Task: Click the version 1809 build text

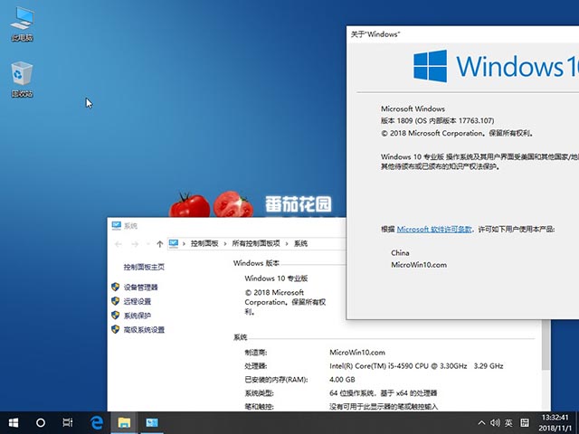Action: (x=437, y=120)
